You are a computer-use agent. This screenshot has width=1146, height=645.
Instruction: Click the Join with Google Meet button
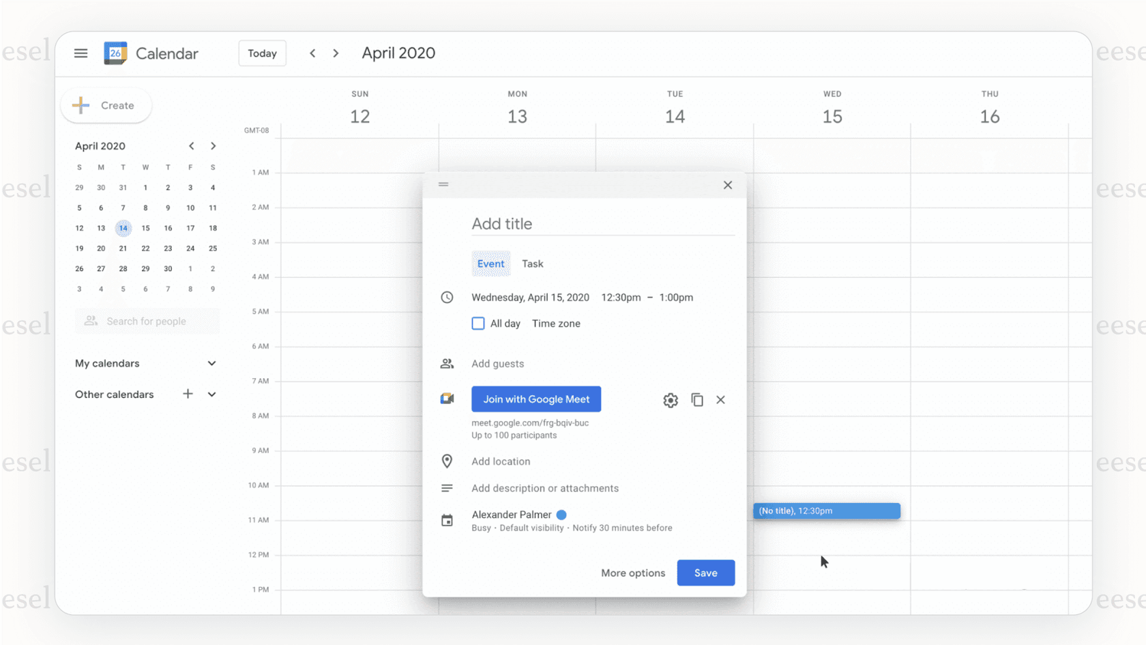pos(536,399)
